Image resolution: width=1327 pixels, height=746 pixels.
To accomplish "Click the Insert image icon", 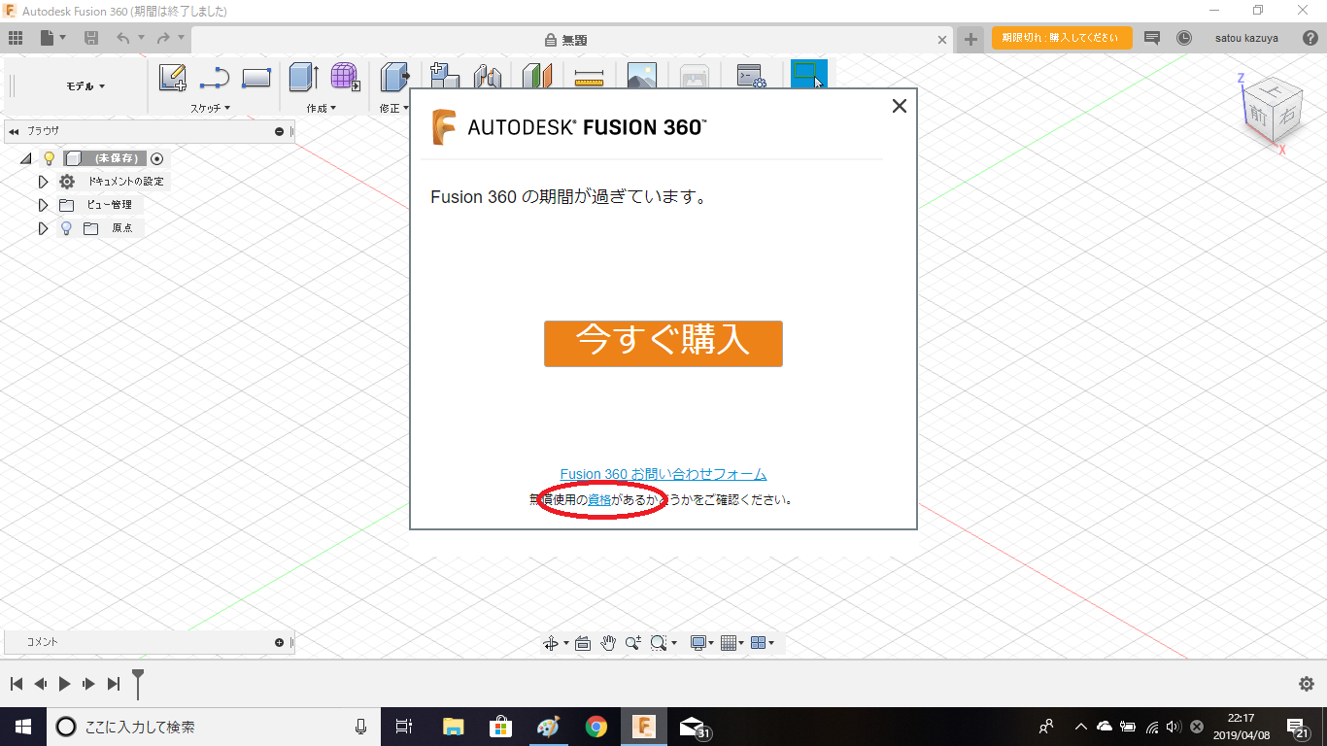I will [641, 76].
